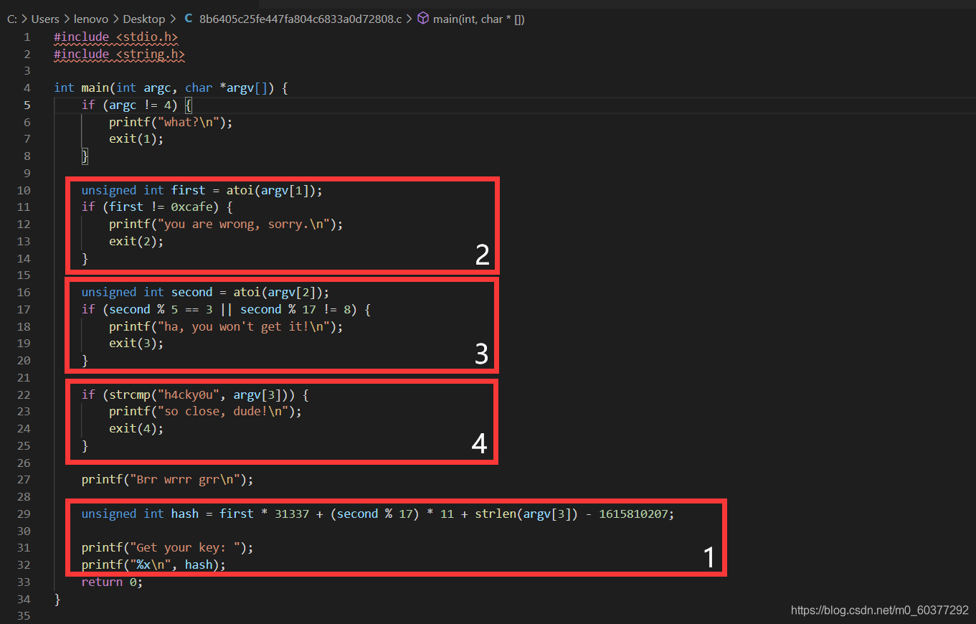
Task: Place cursor on '#include <string.h>' line
Action: [x=119, y=54]
